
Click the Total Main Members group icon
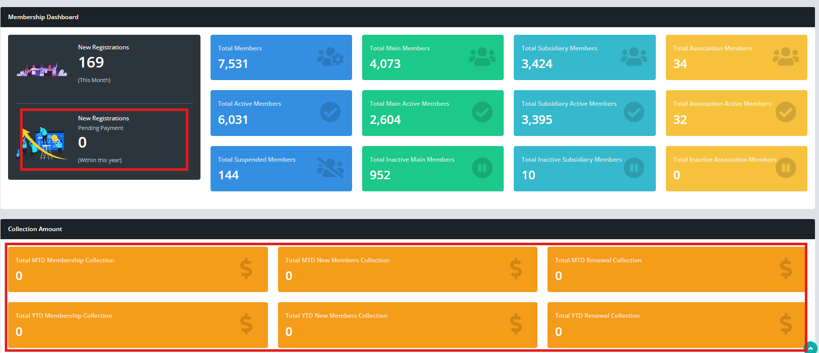pyautogui.click(x=482, y=57)
